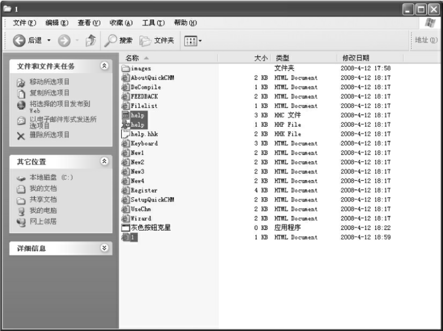Go up one folder level icon

coord(91,40)
